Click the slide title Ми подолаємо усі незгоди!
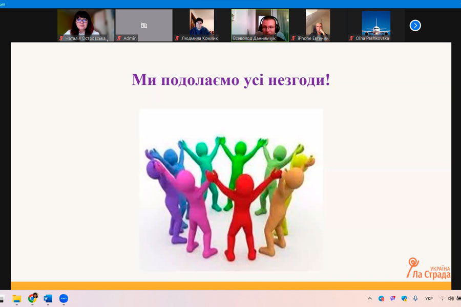 point(231,80)
